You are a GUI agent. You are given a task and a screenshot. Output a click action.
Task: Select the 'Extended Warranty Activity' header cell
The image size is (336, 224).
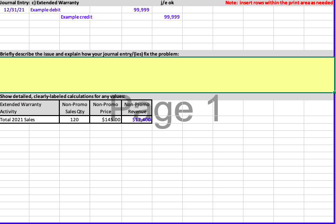pos(29,108)
